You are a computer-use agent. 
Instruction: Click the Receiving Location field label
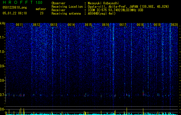[x=67, y=7]
